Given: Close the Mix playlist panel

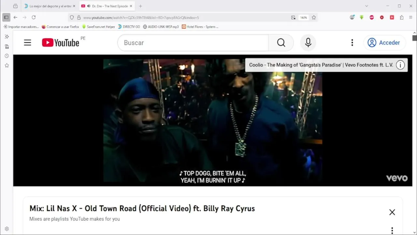Looking at the screenshot, I should coord(392,212).
